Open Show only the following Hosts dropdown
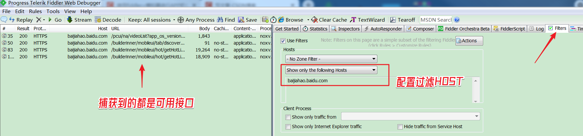Image resolution: width=583 pixels, height=136 pixels. coord(331,70)
